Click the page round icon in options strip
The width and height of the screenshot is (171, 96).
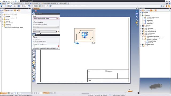click(34, 73)
